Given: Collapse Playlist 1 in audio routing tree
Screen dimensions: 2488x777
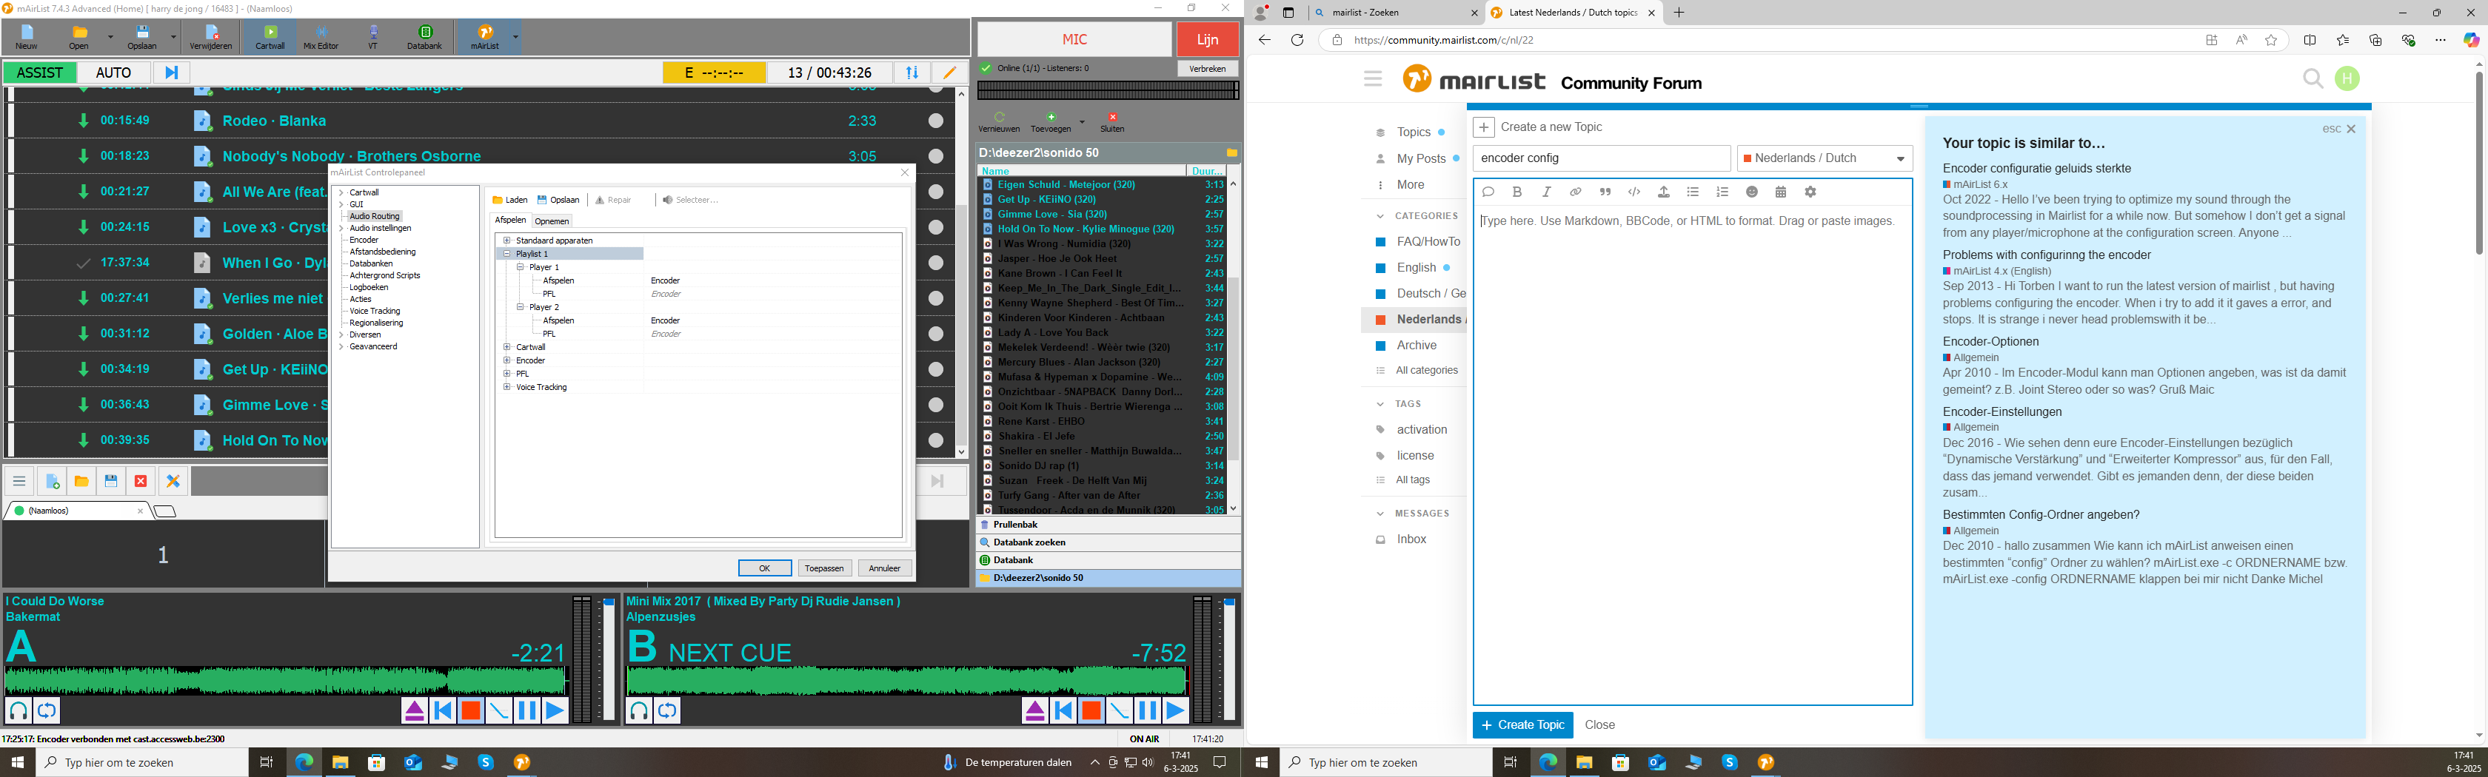Looking at the screenshot, I should click(x=506, y=254).
